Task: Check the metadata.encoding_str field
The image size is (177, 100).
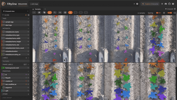Action: coord(4,54)
